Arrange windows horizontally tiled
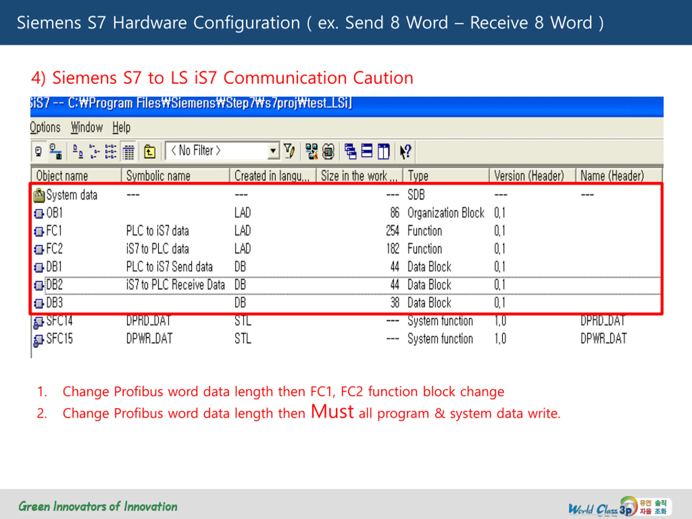 coord(367,151)
